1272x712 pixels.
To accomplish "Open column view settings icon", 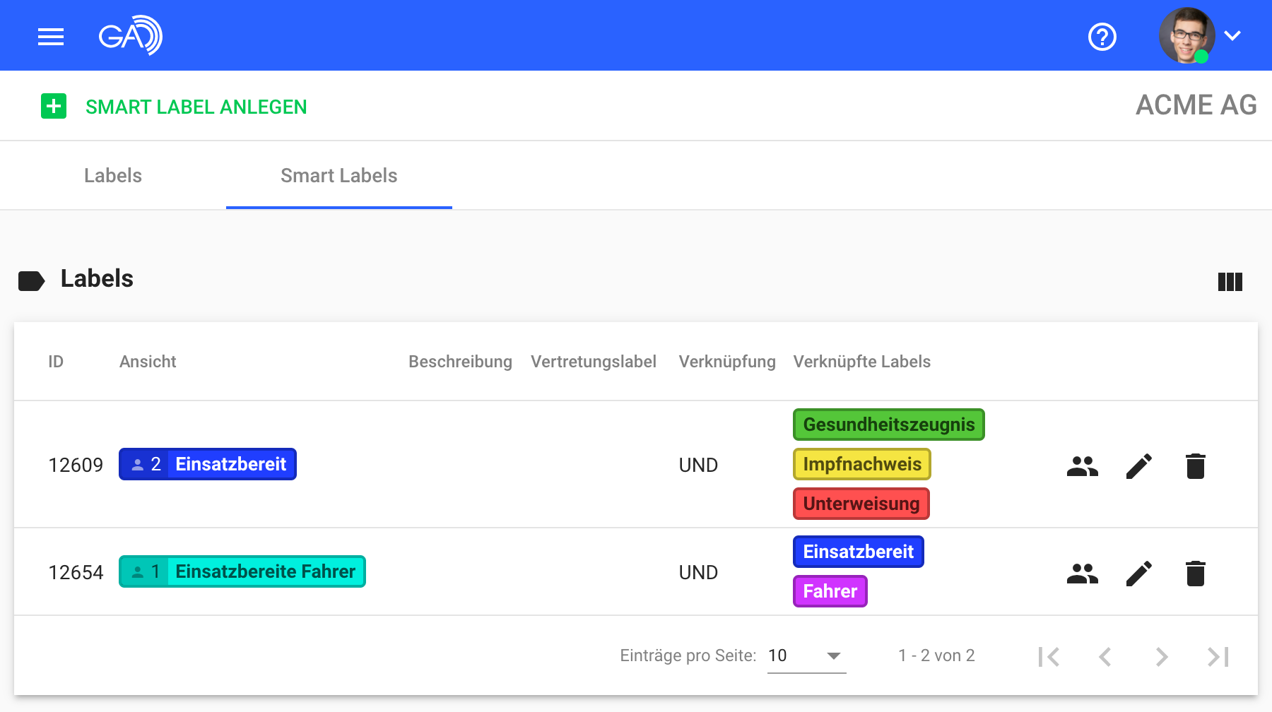I will pos(1230,282).
